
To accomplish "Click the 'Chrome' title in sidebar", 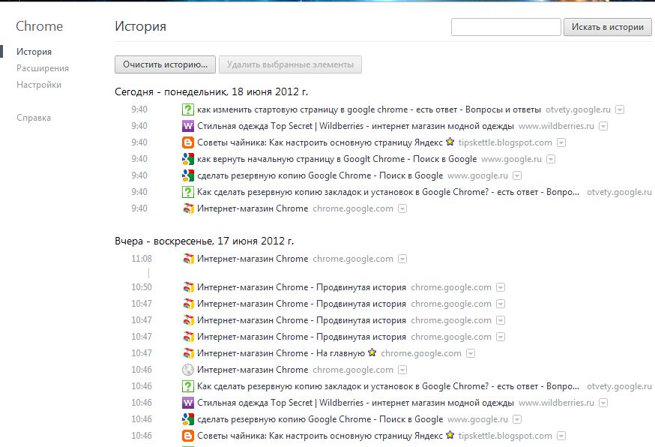I will click(39, 26).
